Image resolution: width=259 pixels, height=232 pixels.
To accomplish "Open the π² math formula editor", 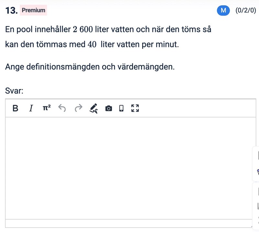I will 47,108.
